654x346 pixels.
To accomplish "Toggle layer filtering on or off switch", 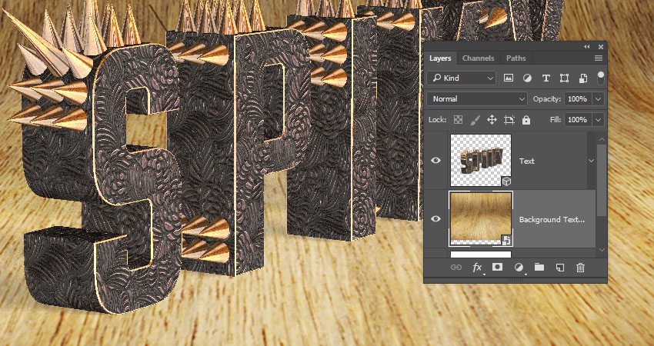I will 601,78.
